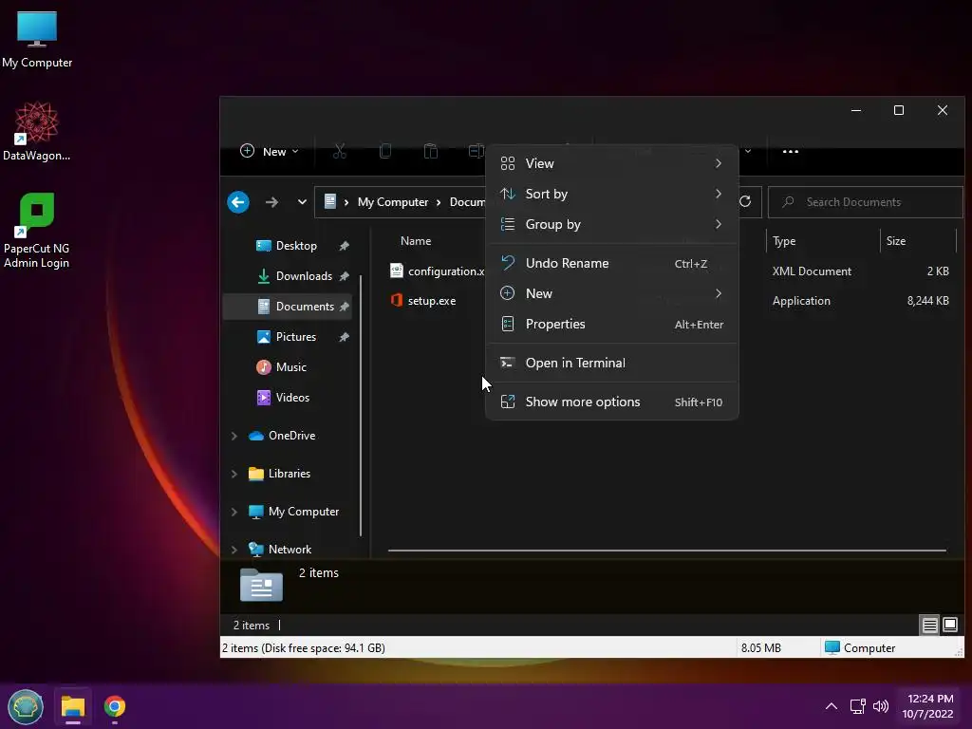
Task: Open the See more ellipsis menu
Action: click(x=791, y=151)
